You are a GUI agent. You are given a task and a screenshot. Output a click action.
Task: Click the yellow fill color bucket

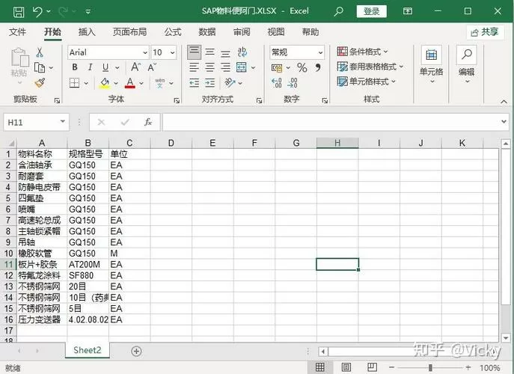coord(105,83)
